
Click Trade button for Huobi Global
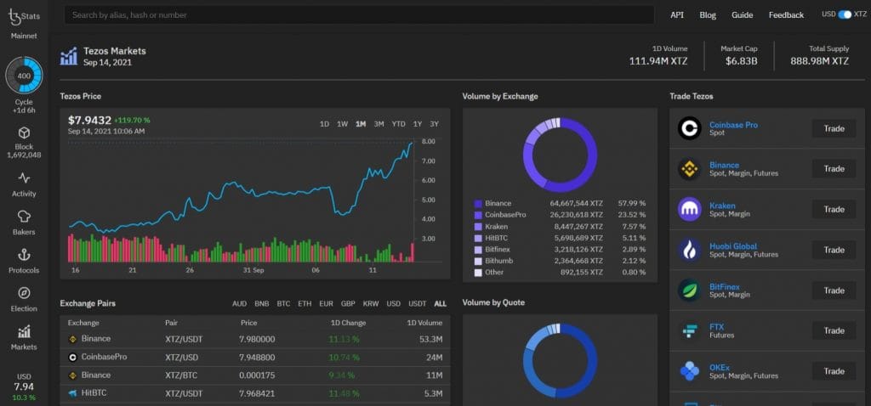[x=834, y=250]
